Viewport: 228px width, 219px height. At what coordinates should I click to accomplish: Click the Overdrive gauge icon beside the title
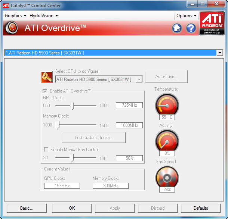pos(13,28)
